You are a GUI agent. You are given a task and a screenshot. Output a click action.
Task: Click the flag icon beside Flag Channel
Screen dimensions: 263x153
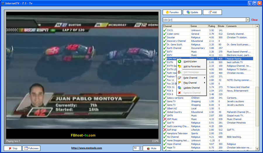(x=179, y=83)
